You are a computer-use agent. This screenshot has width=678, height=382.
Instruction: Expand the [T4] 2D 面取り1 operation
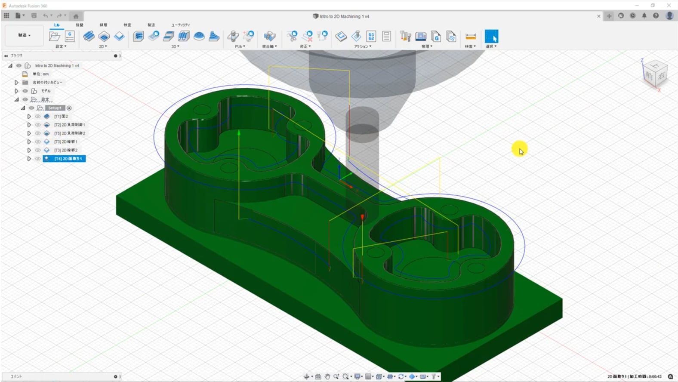[x=29, y=159]
